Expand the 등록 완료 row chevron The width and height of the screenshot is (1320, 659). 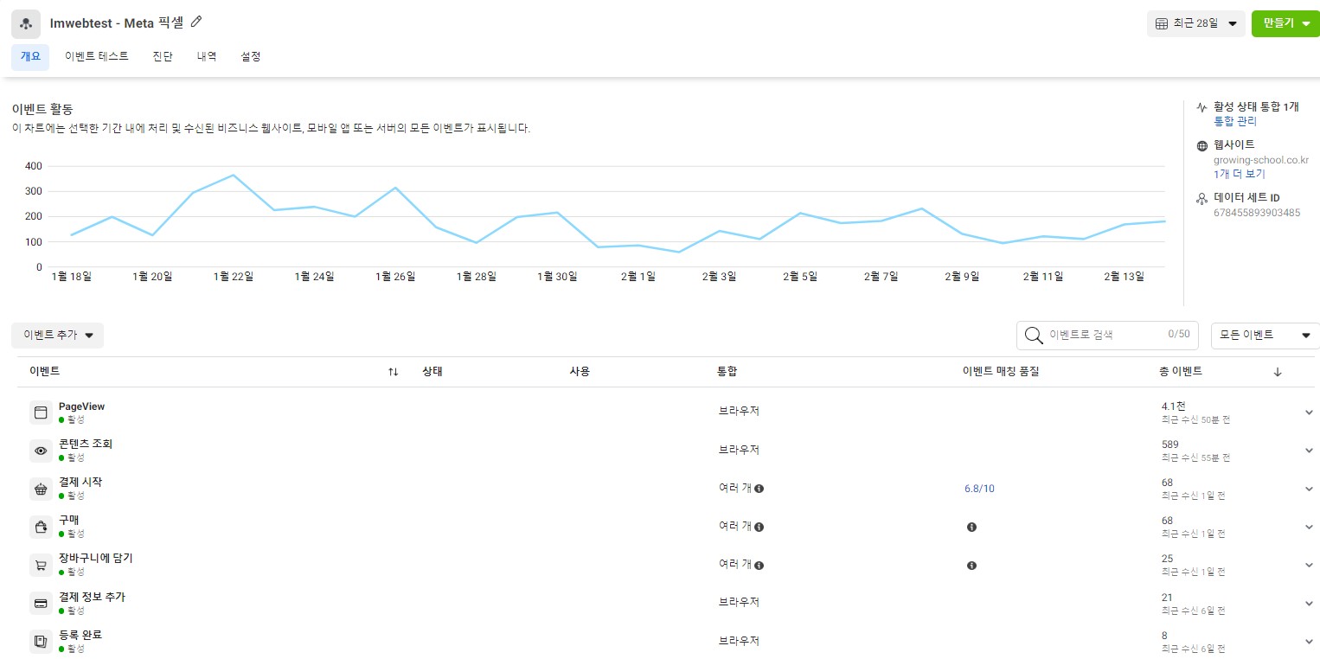tap(1309, 642)
